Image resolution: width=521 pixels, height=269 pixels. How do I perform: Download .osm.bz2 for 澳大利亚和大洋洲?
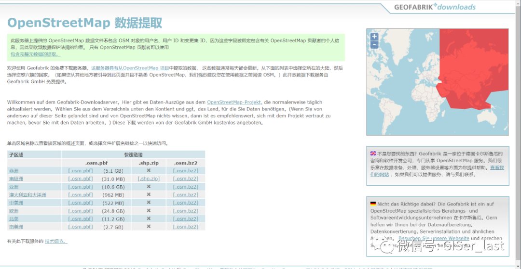point(186,195)
